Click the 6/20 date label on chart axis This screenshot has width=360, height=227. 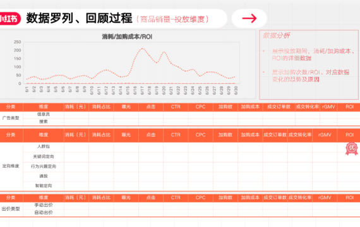(x=164, y=90)
